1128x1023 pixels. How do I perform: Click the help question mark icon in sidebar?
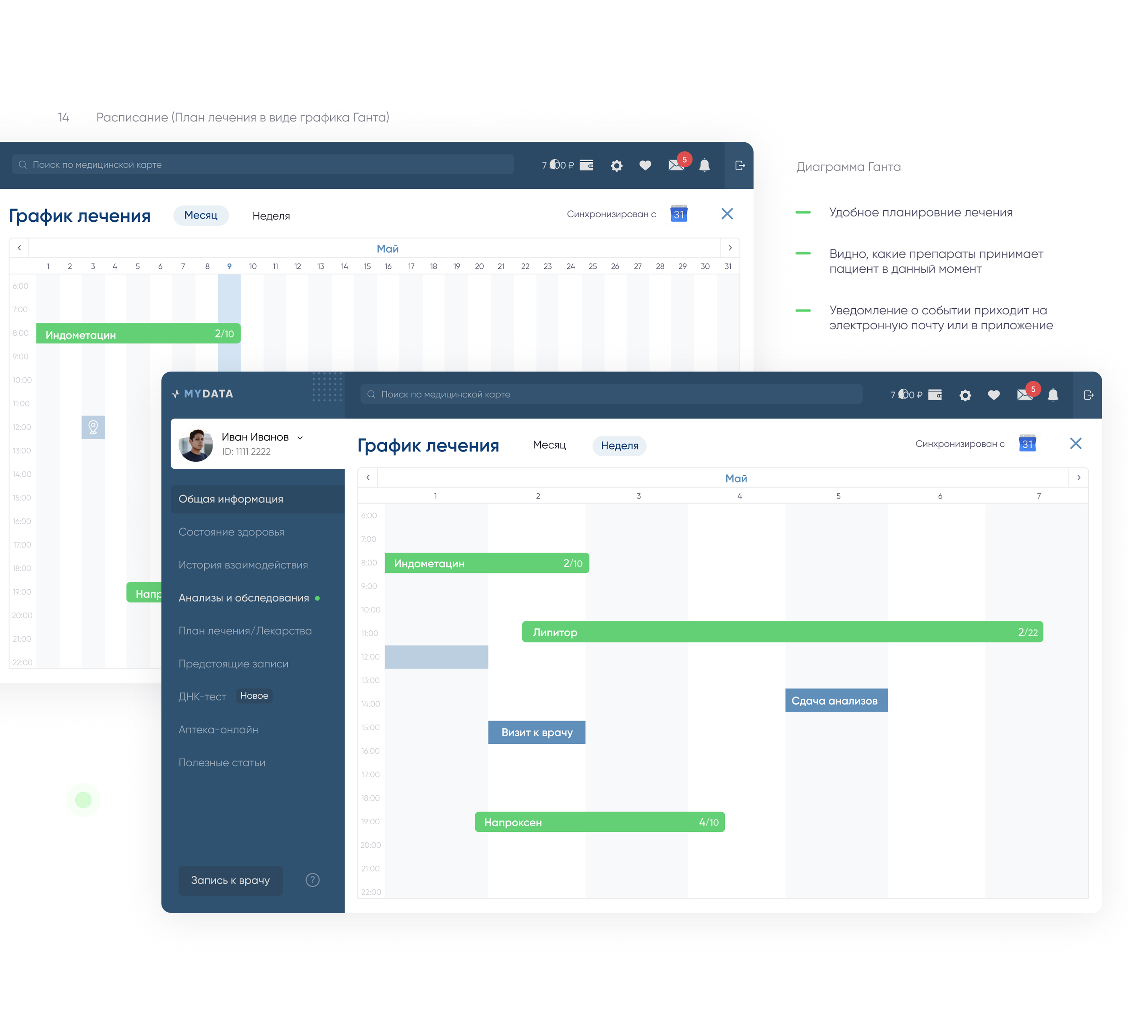tap(312, 880)
